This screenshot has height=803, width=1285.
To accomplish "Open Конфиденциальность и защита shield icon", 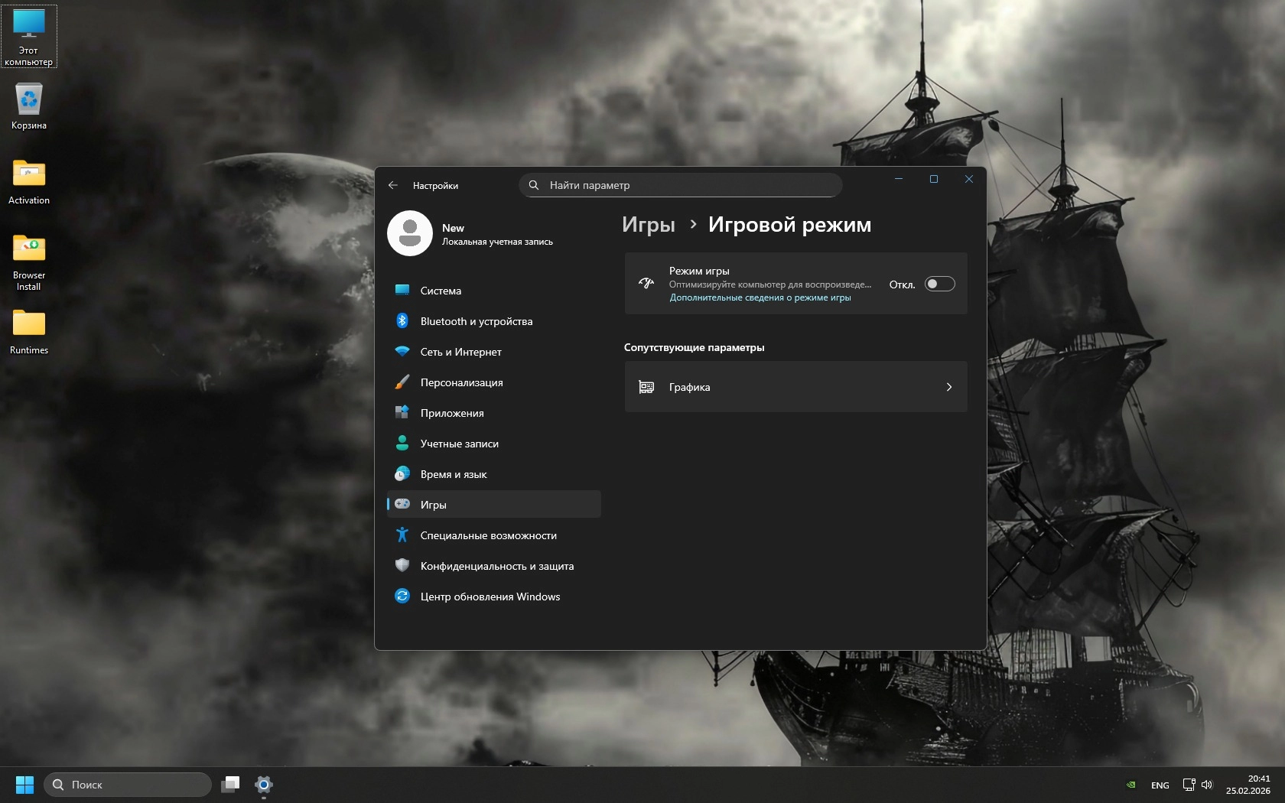I will coord(402,566).
